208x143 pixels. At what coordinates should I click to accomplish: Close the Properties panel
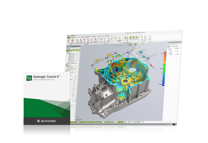(x=181, y=42)
